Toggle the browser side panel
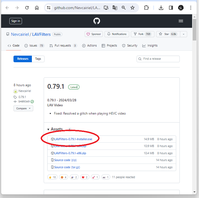This screenshot has height=198, width=199. (171, 8)
